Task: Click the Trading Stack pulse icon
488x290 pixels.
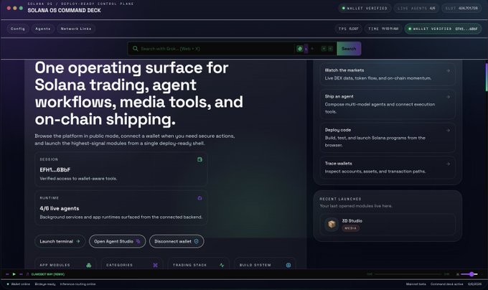Action: [x=222, y=265]
